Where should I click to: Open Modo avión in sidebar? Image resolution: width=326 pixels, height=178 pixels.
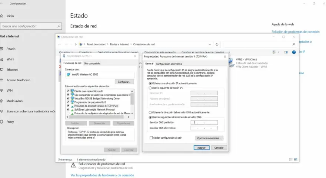[x=14, y=101]
